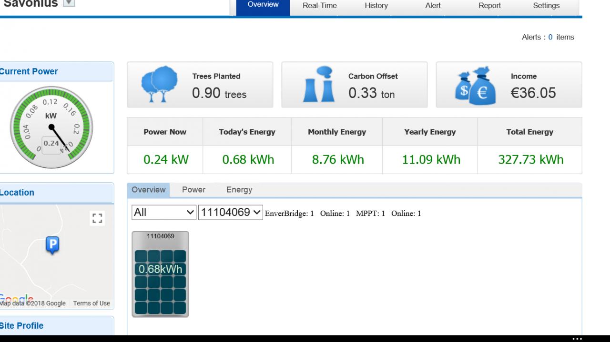
Task: Select the 11104069 solar panel thumbnail
Action: click(160, 274)
